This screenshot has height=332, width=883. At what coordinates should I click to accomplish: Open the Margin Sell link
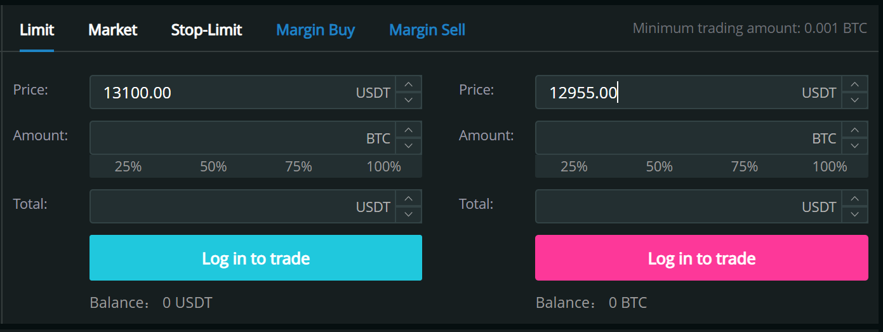[427, 30]
